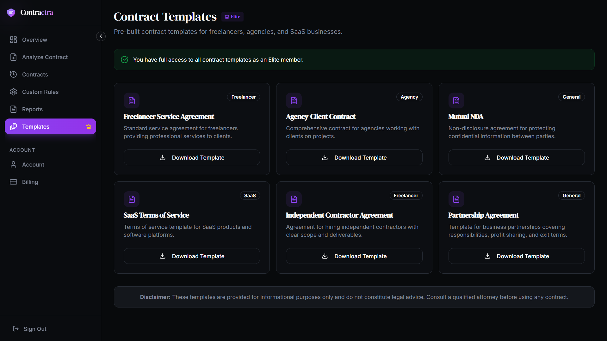The width and height of the screenshot is (607, 341).
Task: Download the Mutual NDA template
Action: click(516, 157)
